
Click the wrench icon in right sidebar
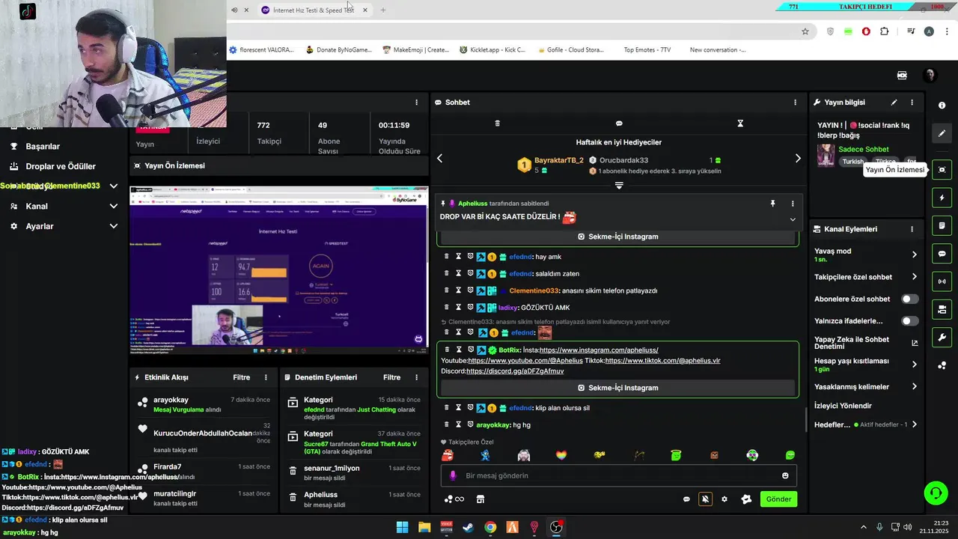pyautogui.click(x=942, y=338)
